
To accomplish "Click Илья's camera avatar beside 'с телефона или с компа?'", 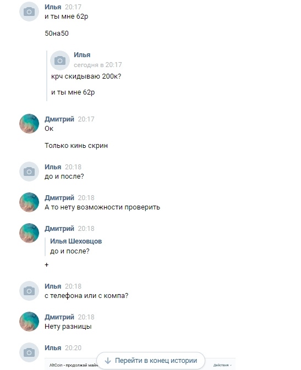I will [x=29, y=291].
